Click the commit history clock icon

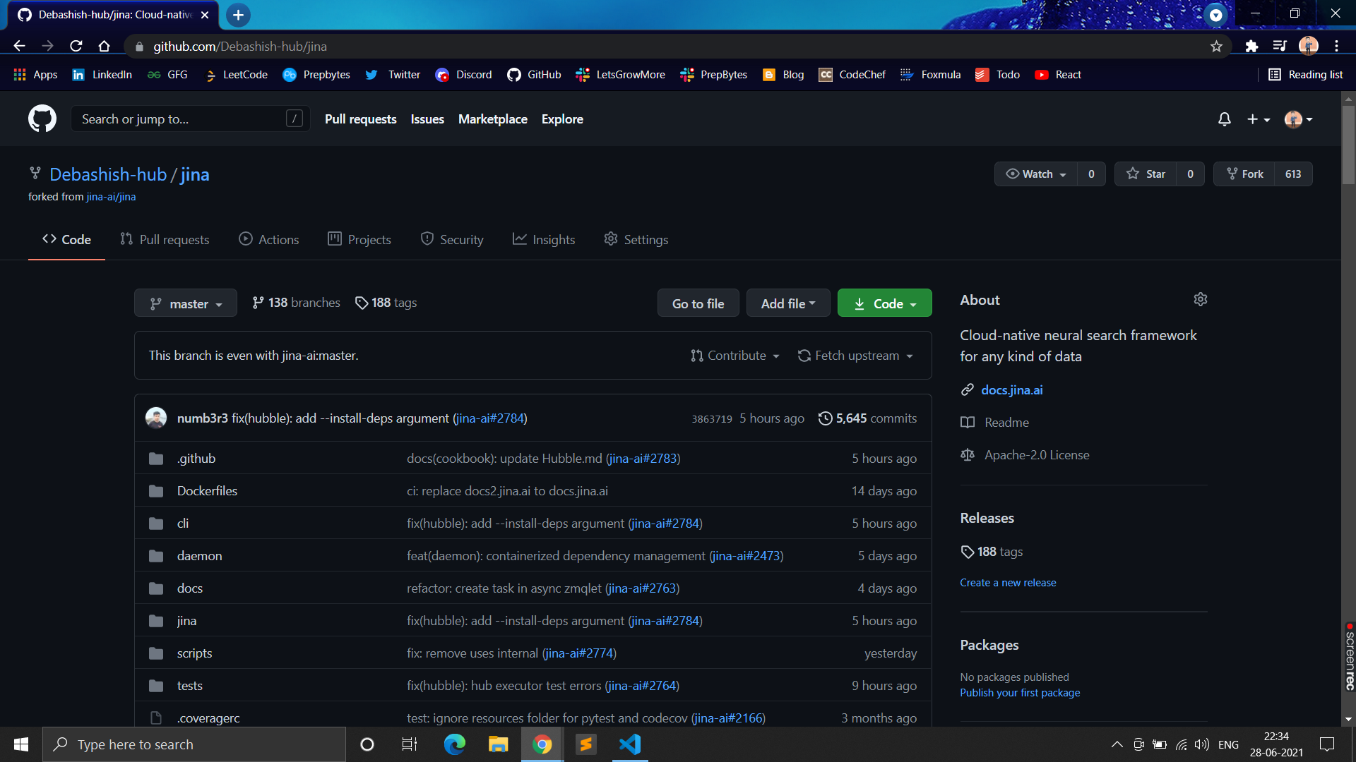[825, 418]
